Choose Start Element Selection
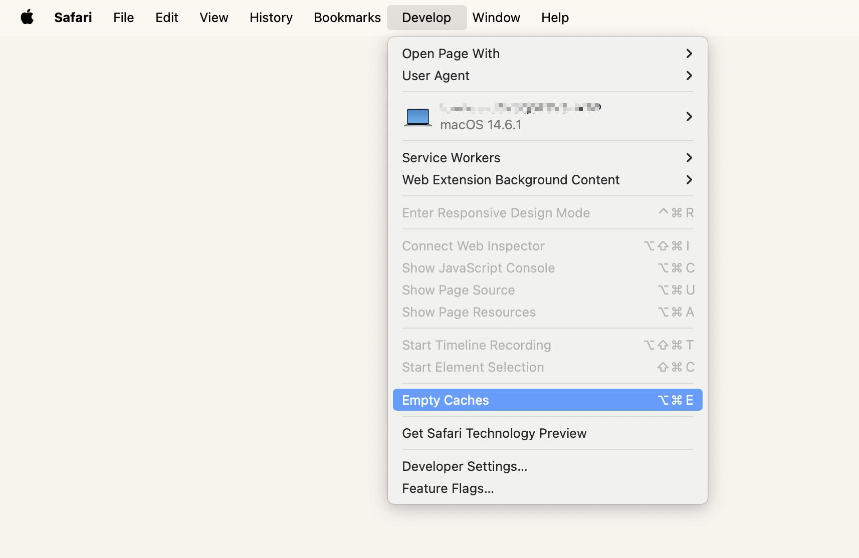 (x=548, y=367)
